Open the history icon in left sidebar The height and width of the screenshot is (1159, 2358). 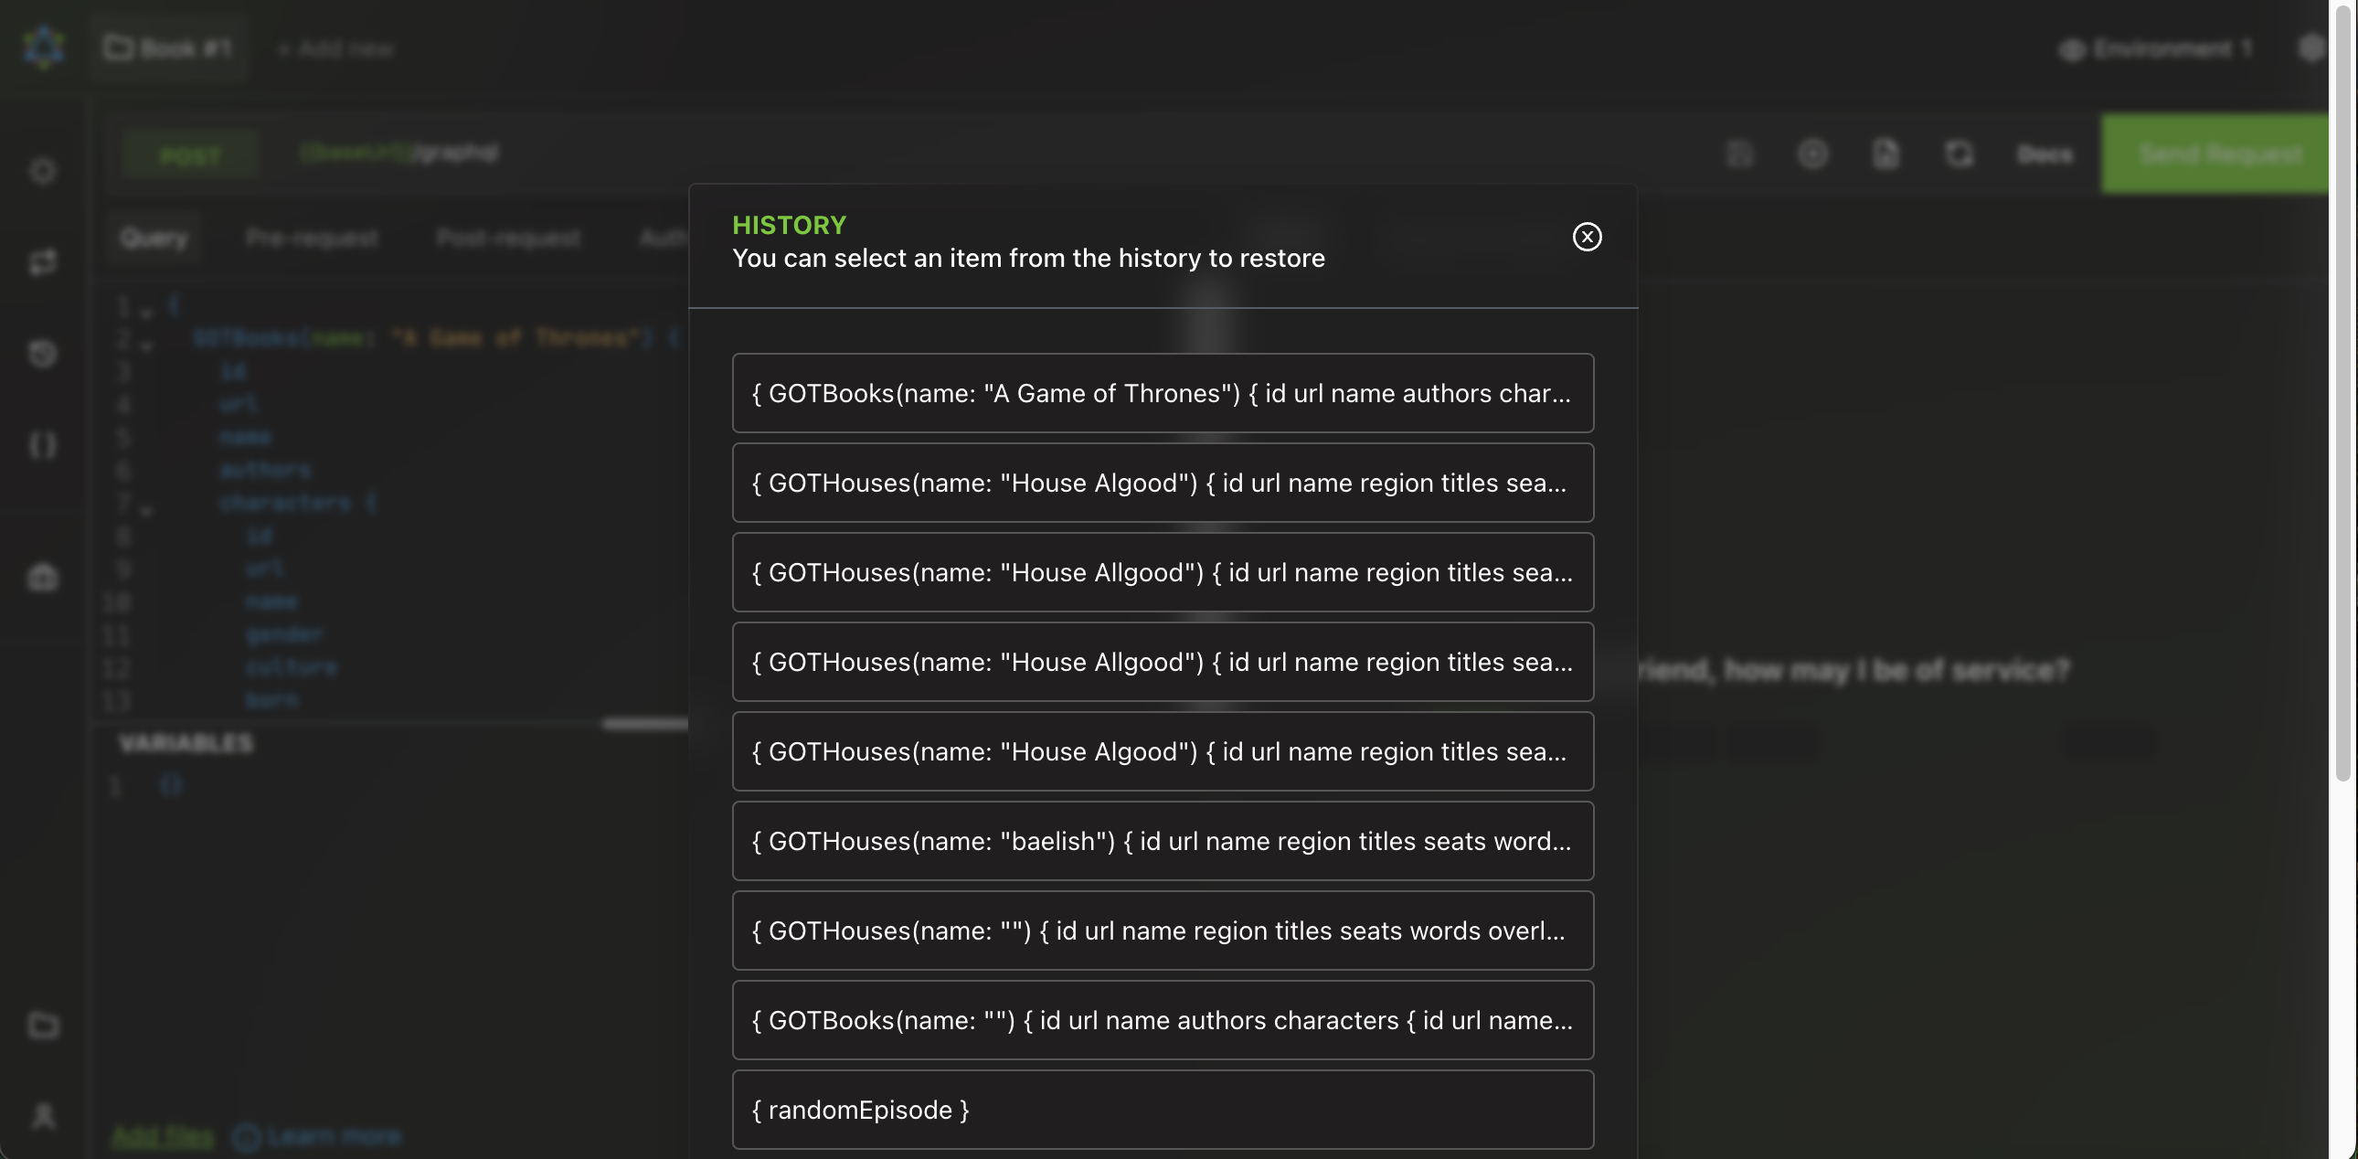[x=42, y=354]
